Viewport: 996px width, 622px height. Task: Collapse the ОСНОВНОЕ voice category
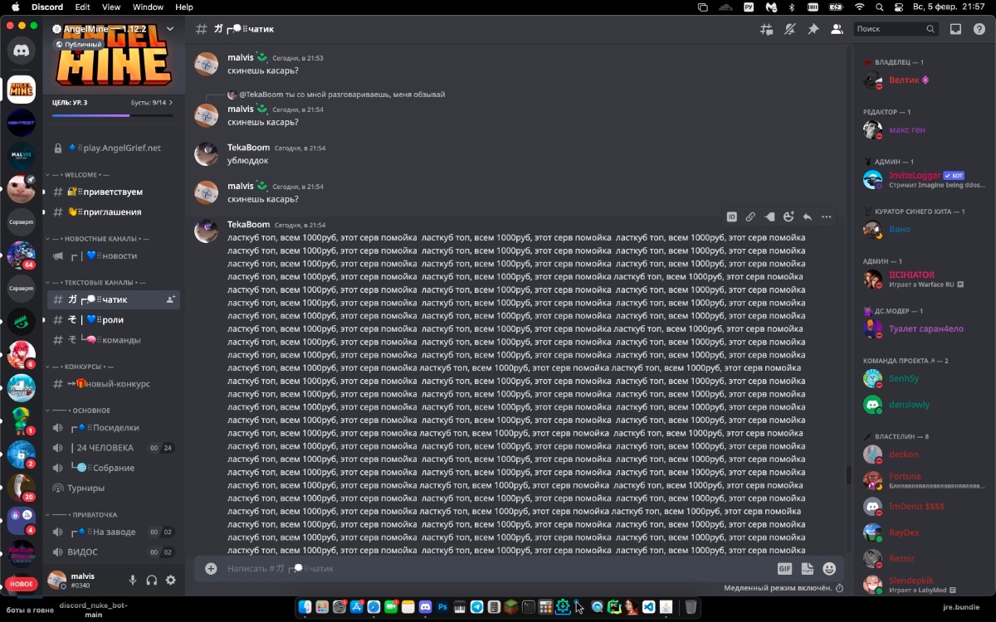coord(90,411)
